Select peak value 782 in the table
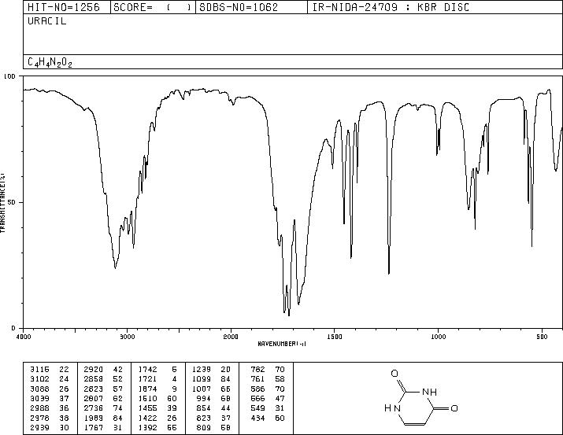Image resolution: width=563 pixels, height=435 pixels. coord(257,370)
